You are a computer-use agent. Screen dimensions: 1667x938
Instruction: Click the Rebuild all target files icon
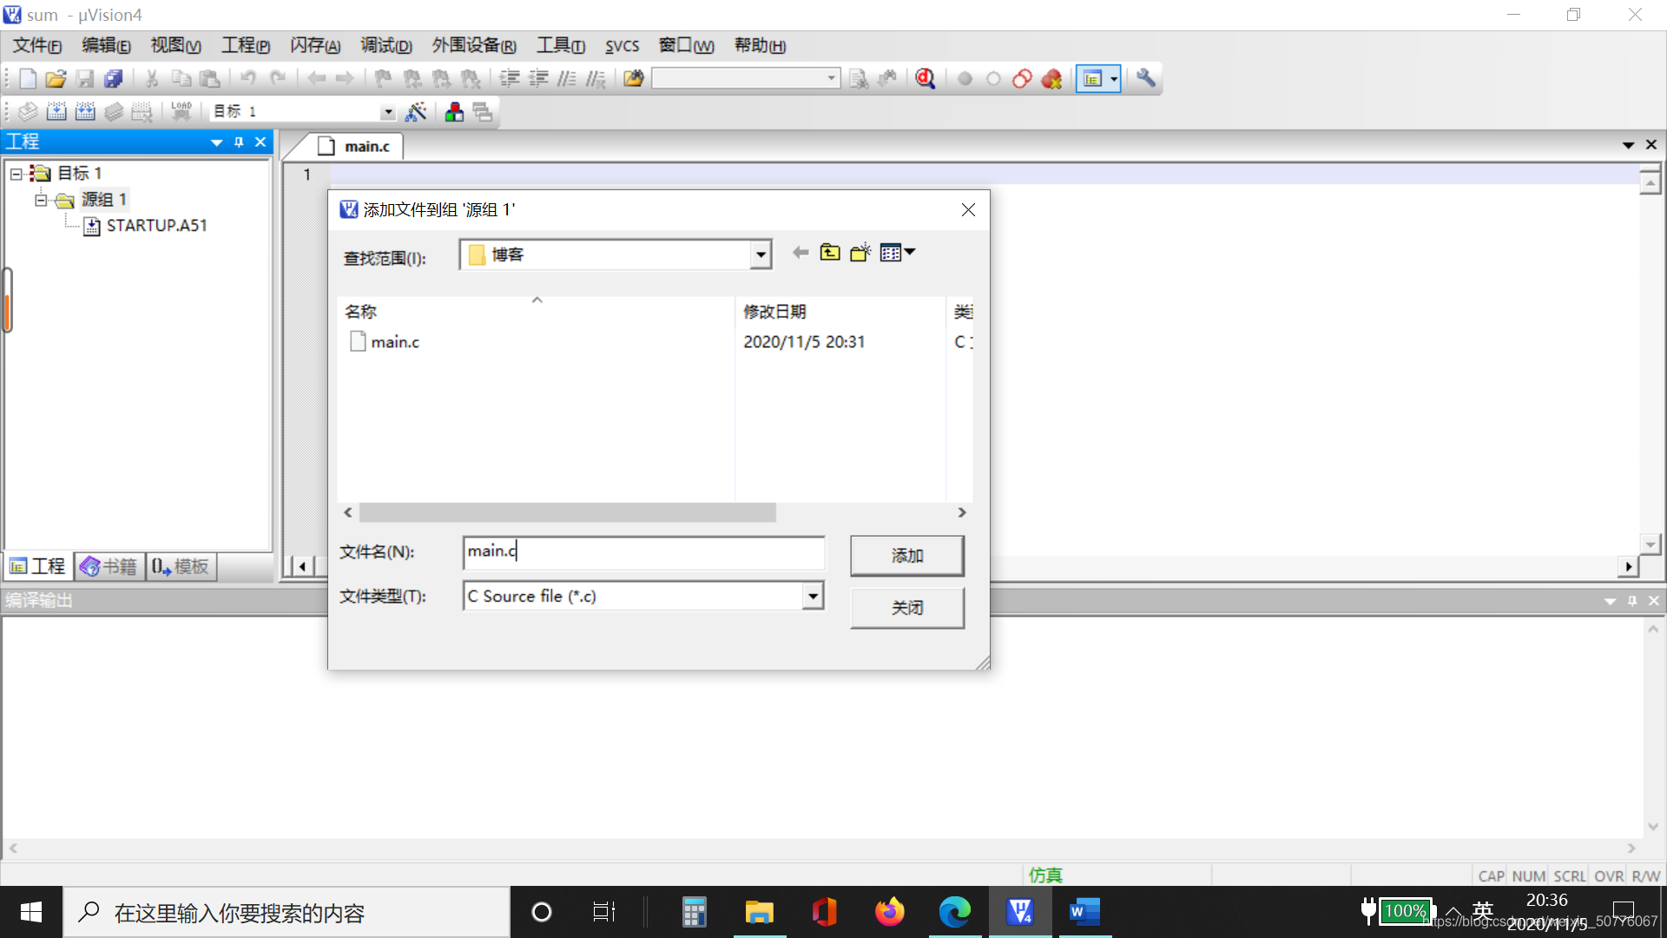click(x=85, y=111)
